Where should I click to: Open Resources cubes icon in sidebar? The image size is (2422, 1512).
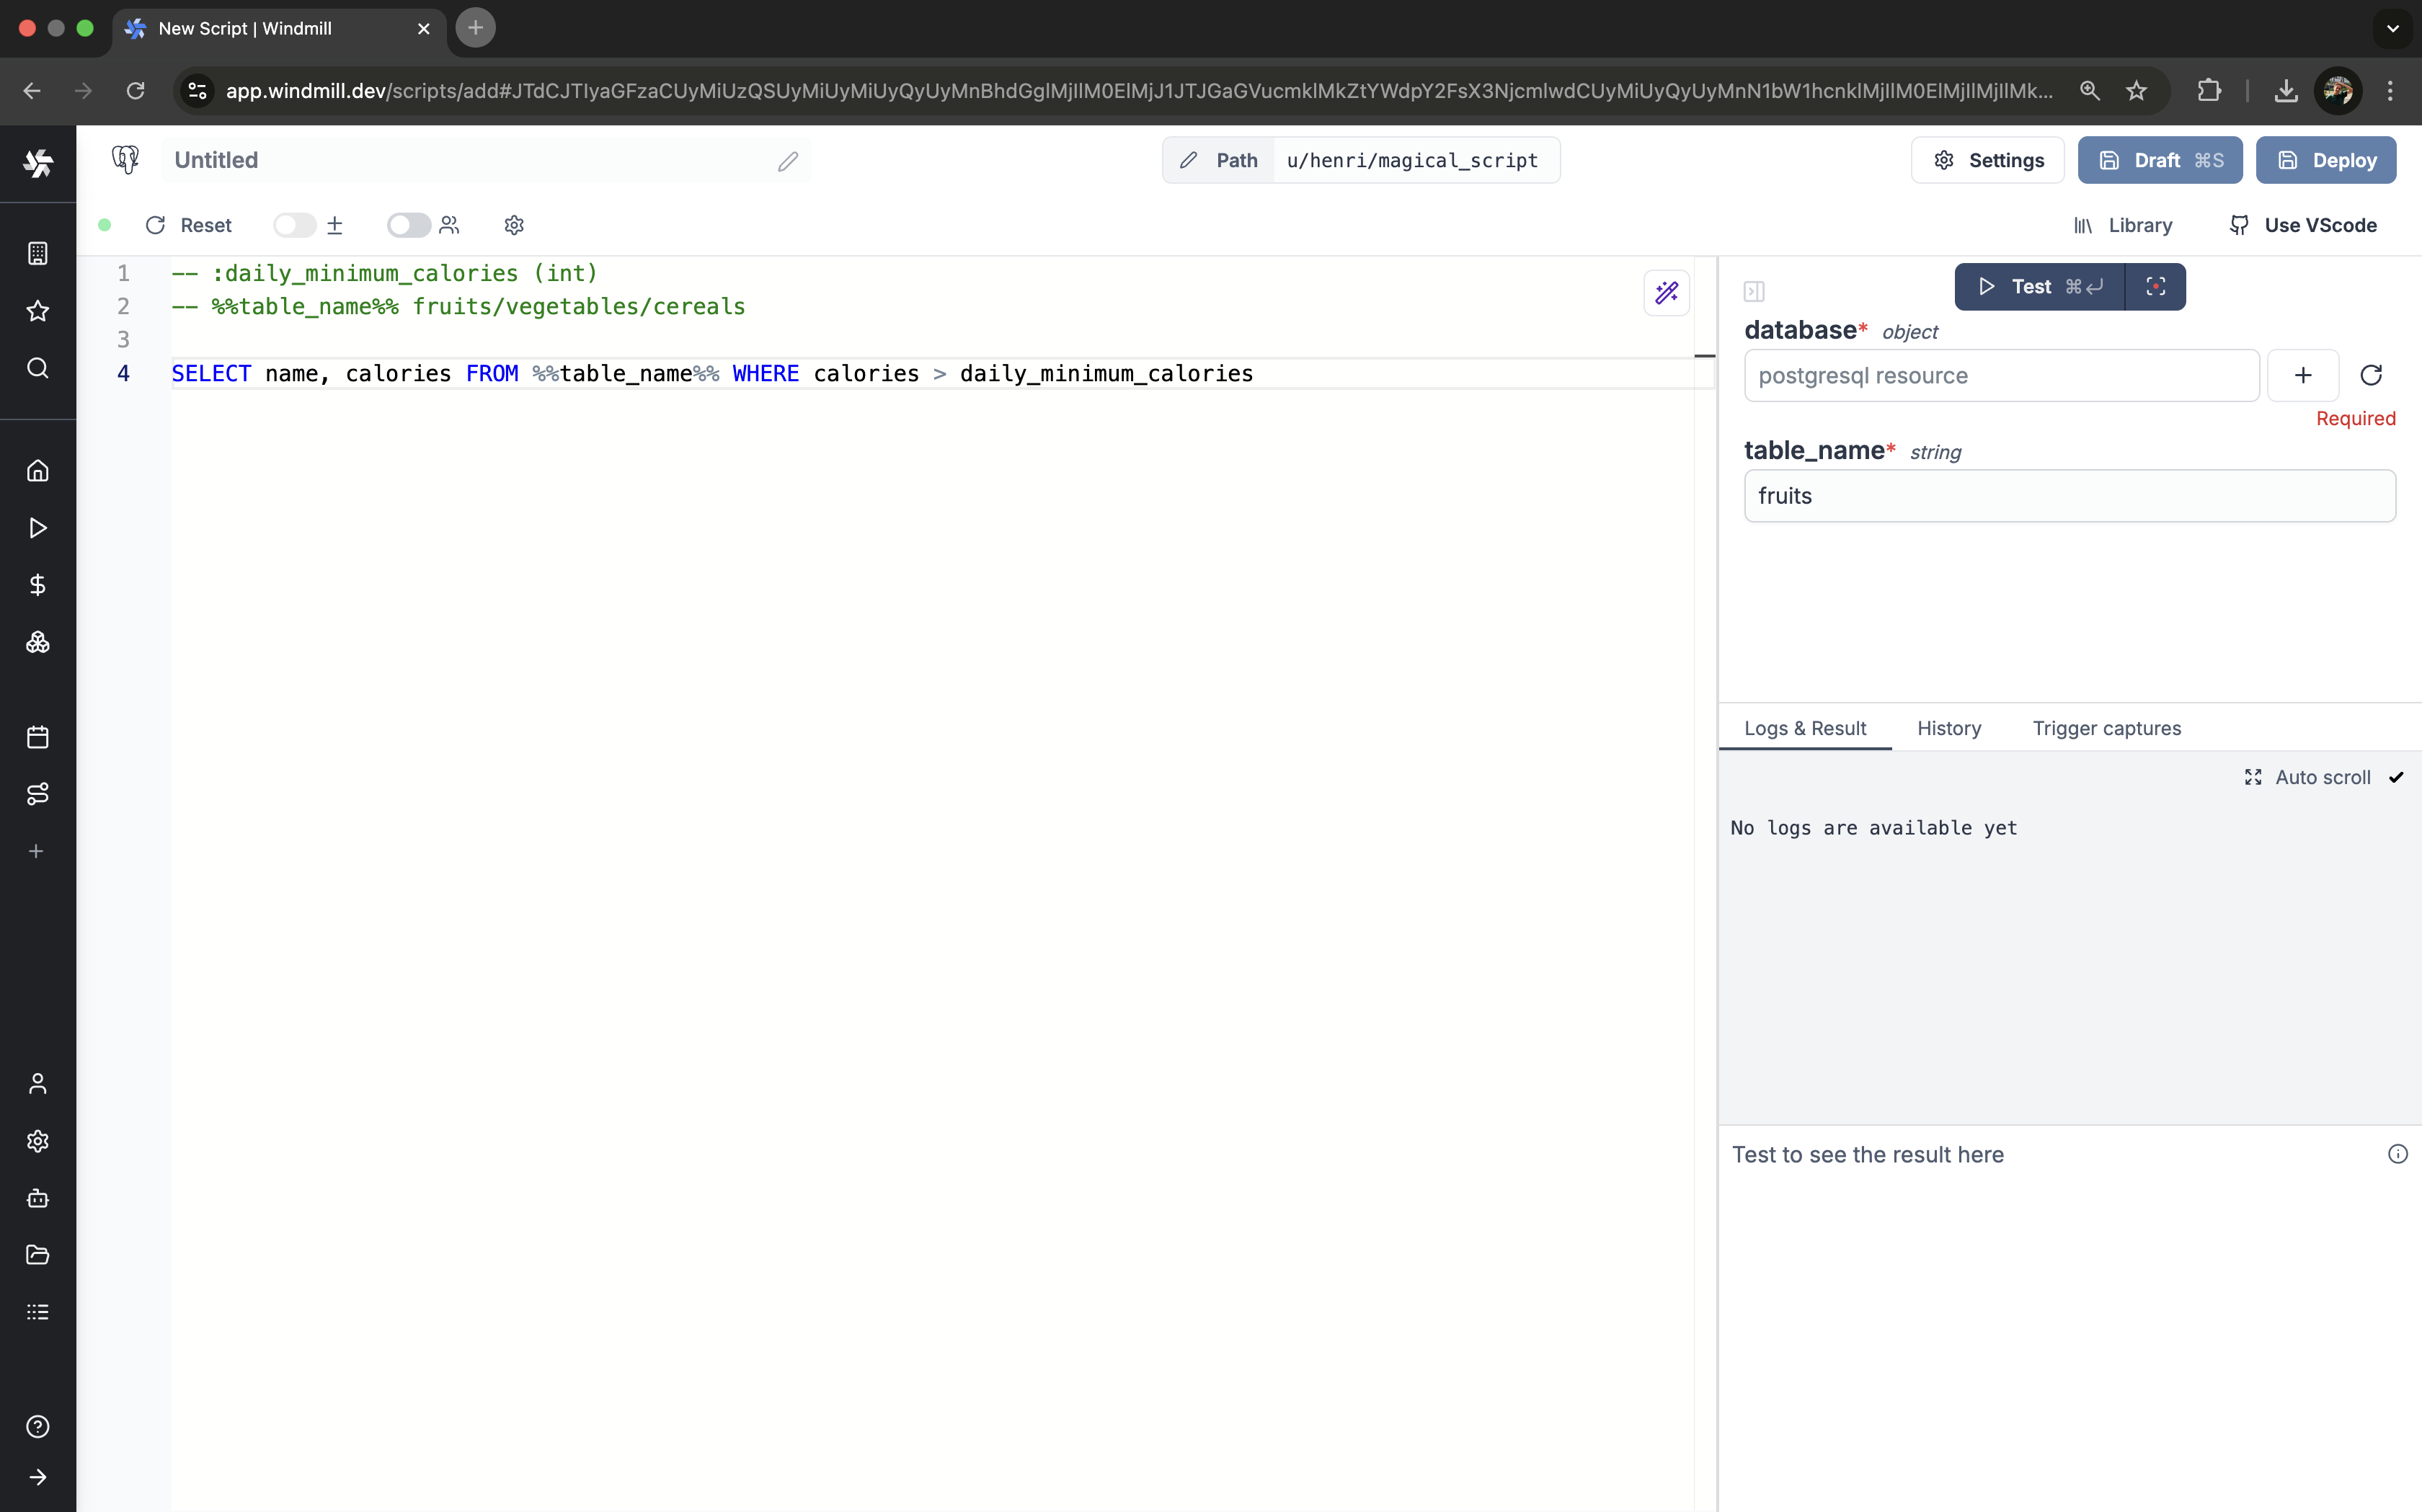(38, 643)
